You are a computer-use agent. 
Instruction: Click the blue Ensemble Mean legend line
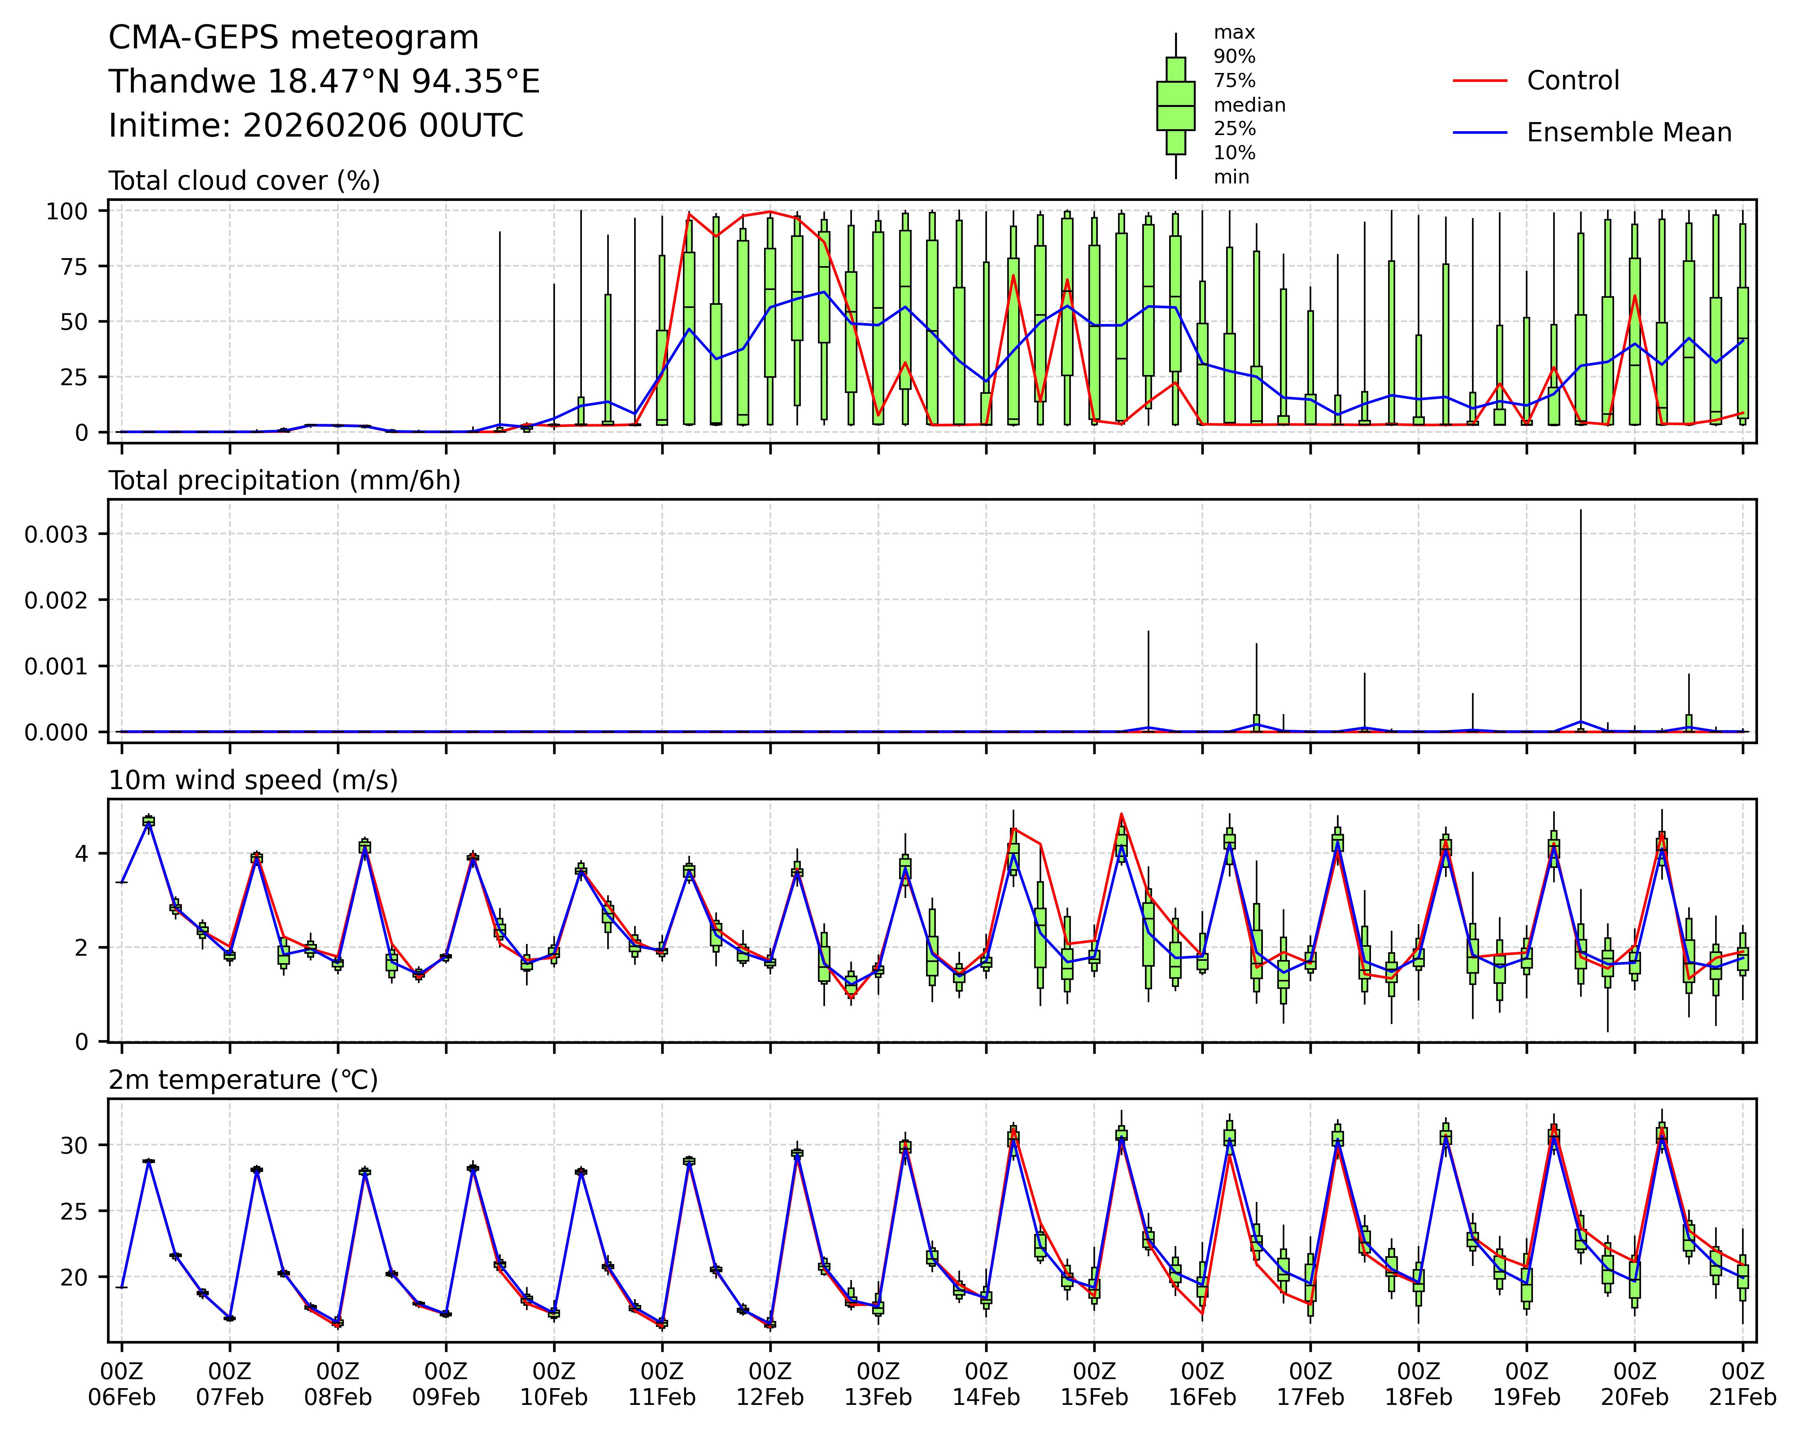coord(1479,133)
